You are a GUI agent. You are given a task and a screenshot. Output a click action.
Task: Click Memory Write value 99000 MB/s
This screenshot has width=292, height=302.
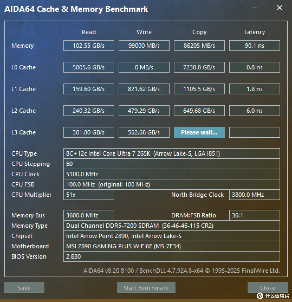pos(144,46)
